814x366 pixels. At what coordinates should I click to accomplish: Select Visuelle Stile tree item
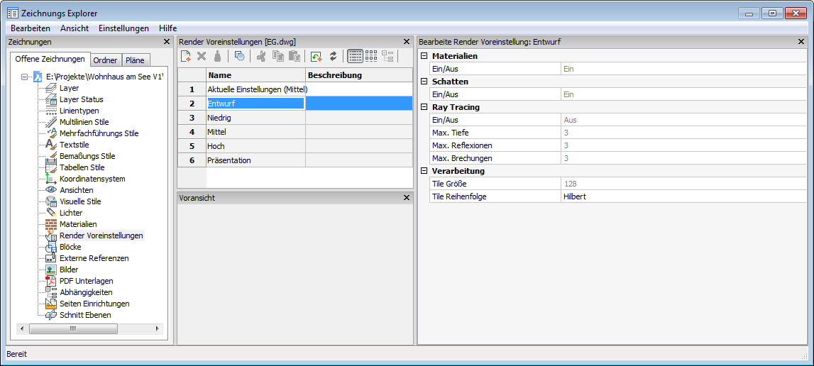80,201
